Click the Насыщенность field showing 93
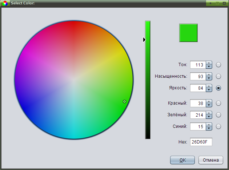The image size is (229, 170). pos(198,76)
